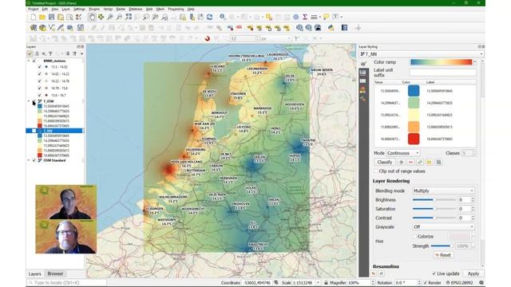Click the Open Layer Styling icon in Layers panel
Image resolution: width=511 pixels, height=287 pixels.
30,53
